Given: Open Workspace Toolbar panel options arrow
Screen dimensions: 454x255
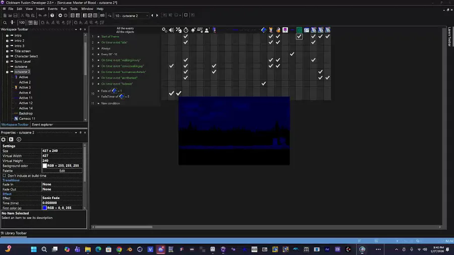Looking at the screenshot, I should pyautogui.click(x=76, y=29).
